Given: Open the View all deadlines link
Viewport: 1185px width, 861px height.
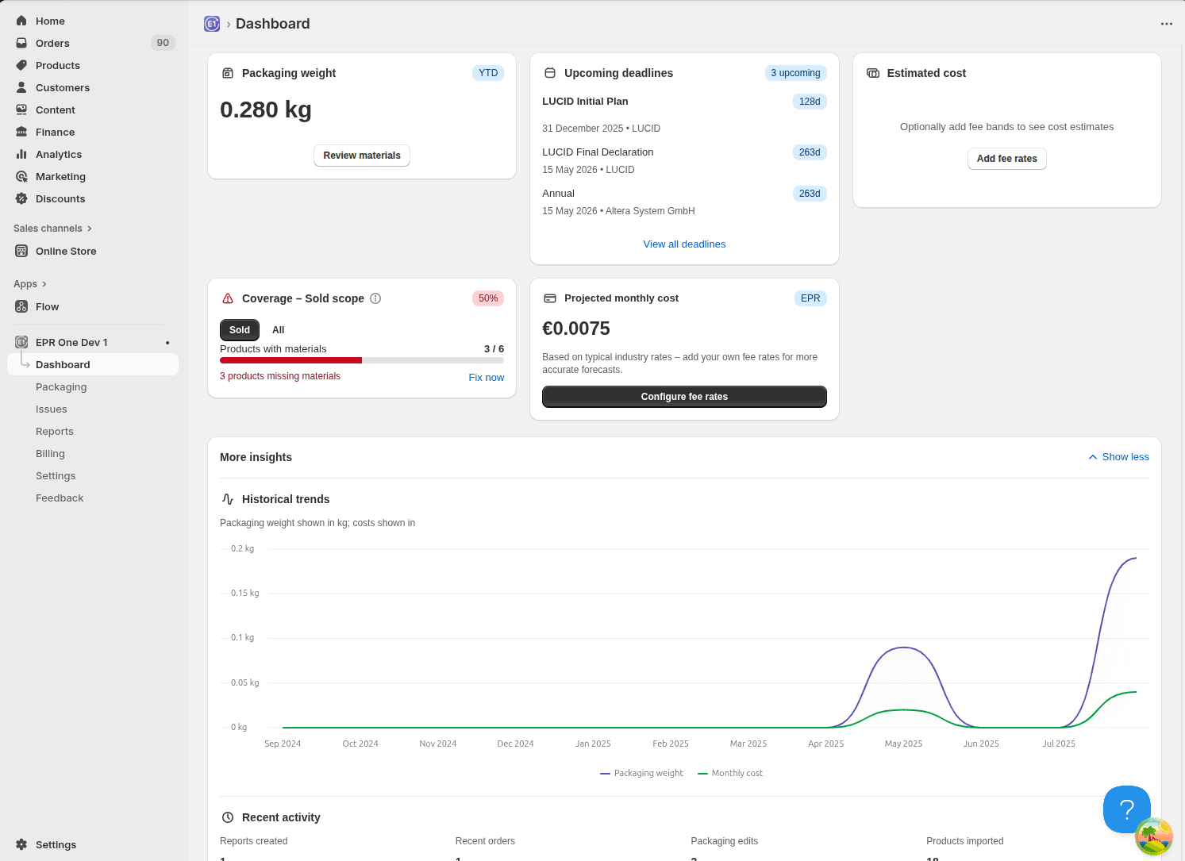Looking at the screenshot, I should [x=684, y=244].
